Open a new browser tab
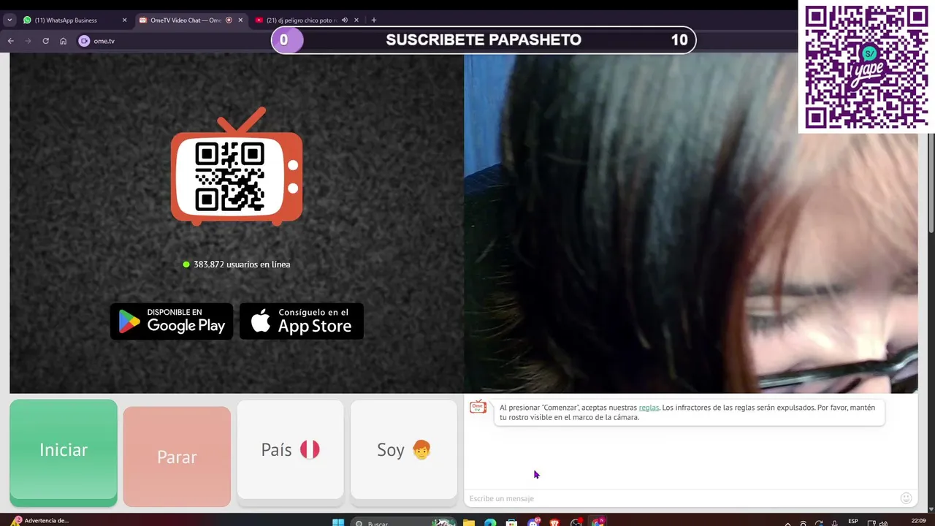Screen dimensions: 935x526 coord(374,20)
